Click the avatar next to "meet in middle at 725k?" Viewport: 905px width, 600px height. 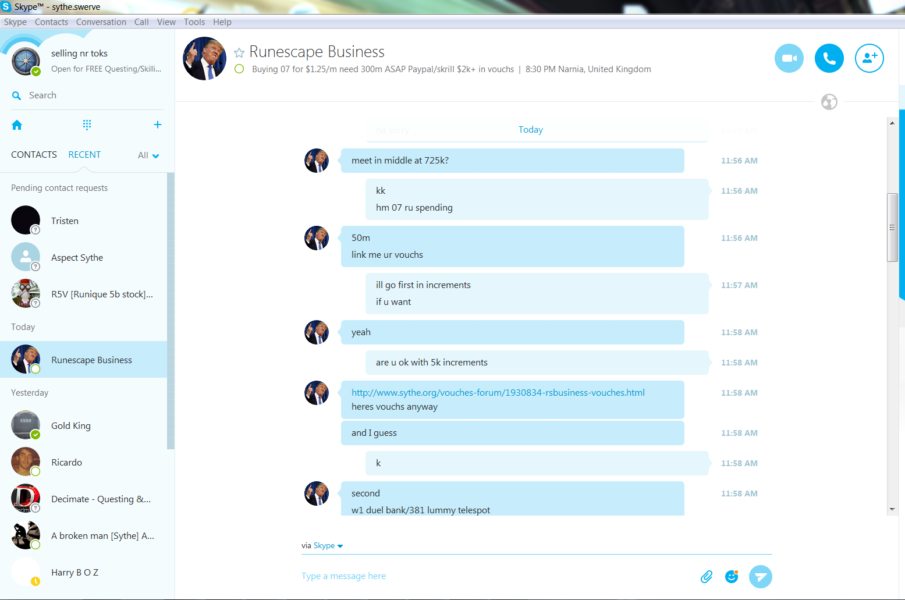point(317,161)
